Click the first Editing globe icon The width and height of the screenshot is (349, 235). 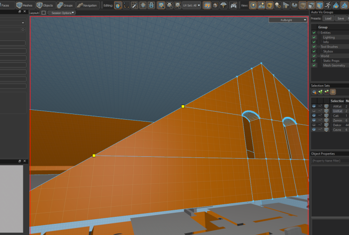tap(117, 5)
